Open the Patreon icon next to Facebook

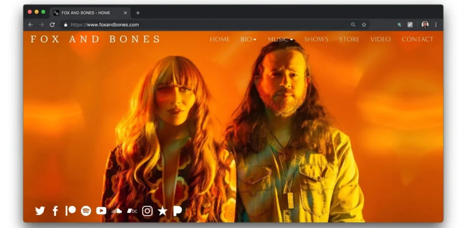71,211
